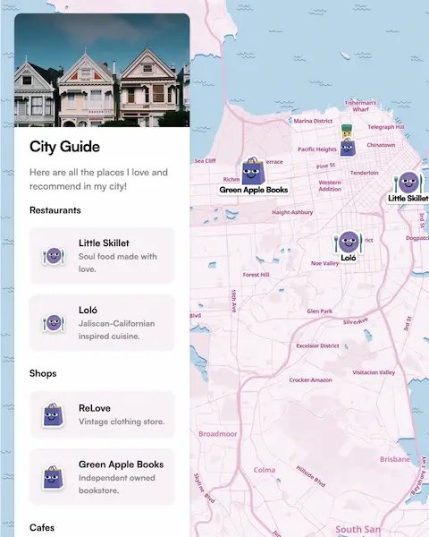Viewport: 429px width, 537px height.
Task: Select the Loló map marker
Action: pyautogui.click(x=349, y=242)
